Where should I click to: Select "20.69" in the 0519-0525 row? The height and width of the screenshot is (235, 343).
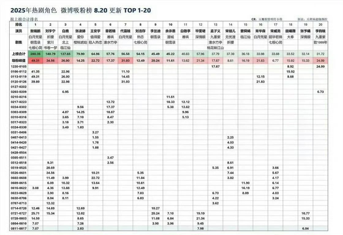click(x=50, y=168)
